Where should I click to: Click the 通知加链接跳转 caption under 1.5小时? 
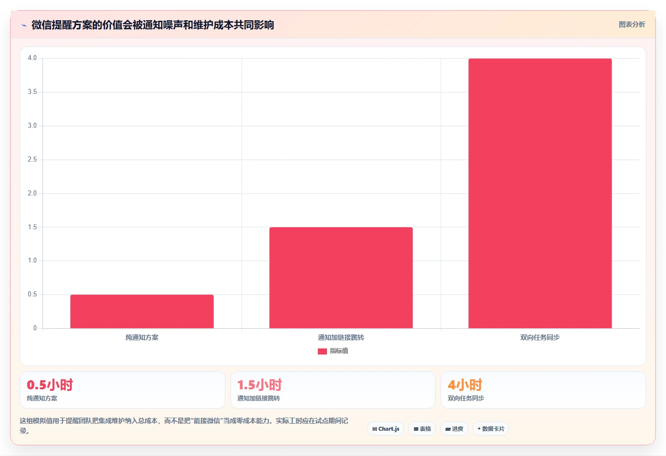tap(259, 398)
